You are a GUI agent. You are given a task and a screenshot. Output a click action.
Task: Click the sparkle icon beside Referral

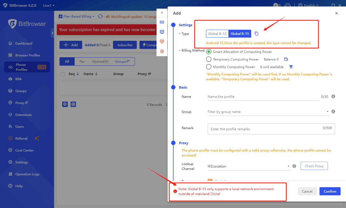(x=37, y=138)
